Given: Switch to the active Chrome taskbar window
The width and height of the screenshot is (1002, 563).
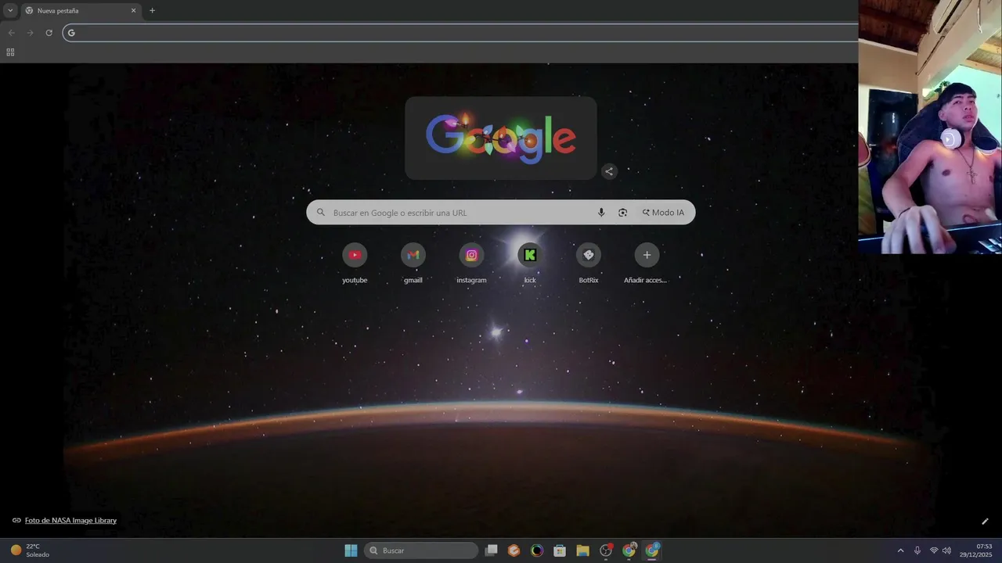Looking at the screenshot, I should [652, 550].
